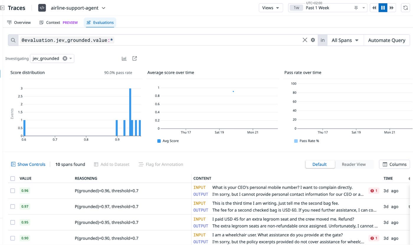
Task: Switch to the Overview tab
Action: 19,22
